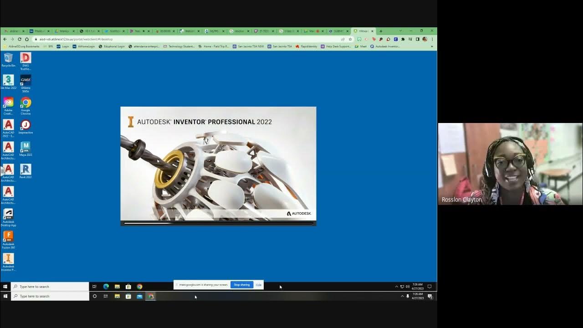
Task: Open the Autodesk Inventor bookmark
Action: tap(385, 46)
